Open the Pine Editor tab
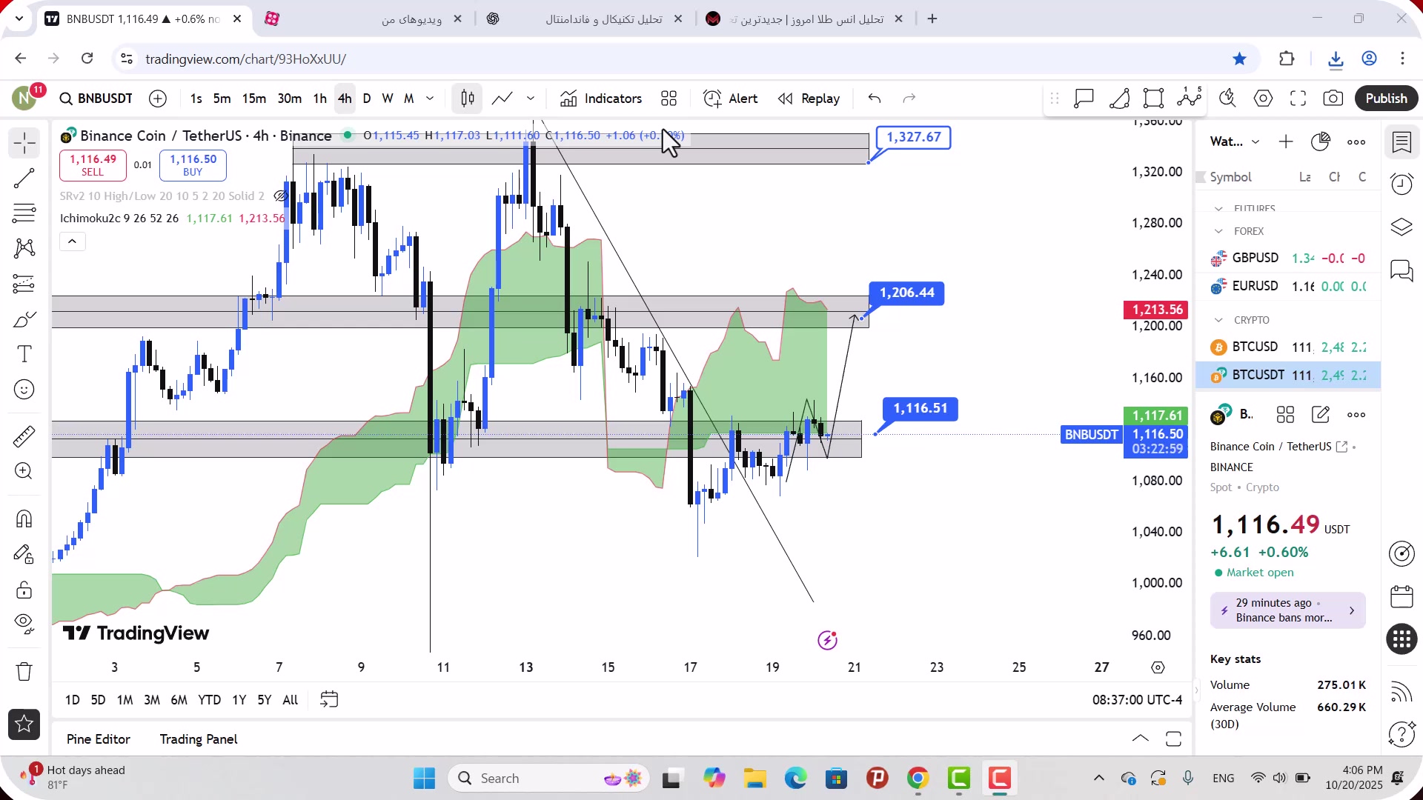 pyautogui.click(x=99, y=739)
